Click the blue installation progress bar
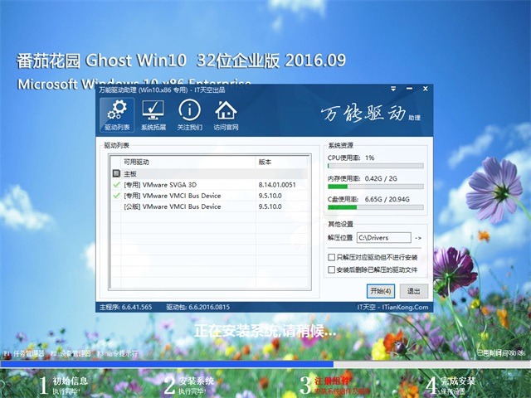 265,364
